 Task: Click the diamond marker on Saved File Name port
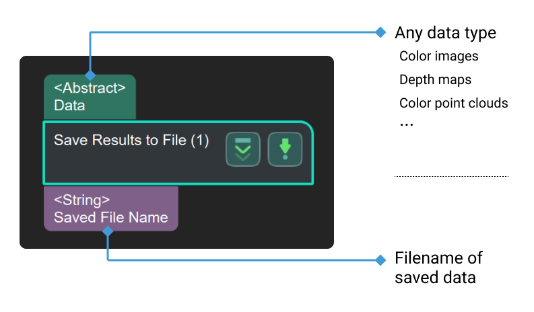click(107, 231)
